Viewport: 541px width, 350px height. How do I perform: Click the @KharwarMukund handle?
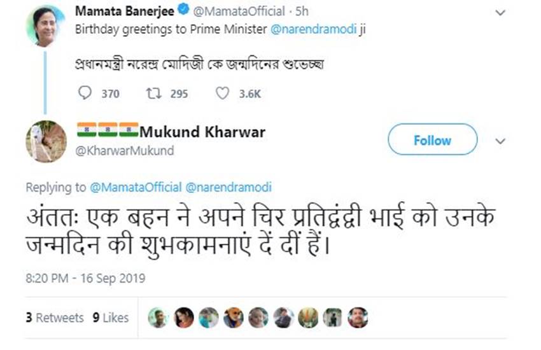(x=125, y=151)
